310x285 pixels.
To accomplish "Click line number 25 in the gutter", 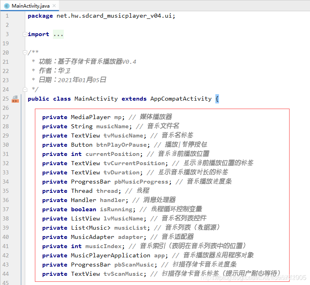I will pyautogui.click(x=6, y=99).
